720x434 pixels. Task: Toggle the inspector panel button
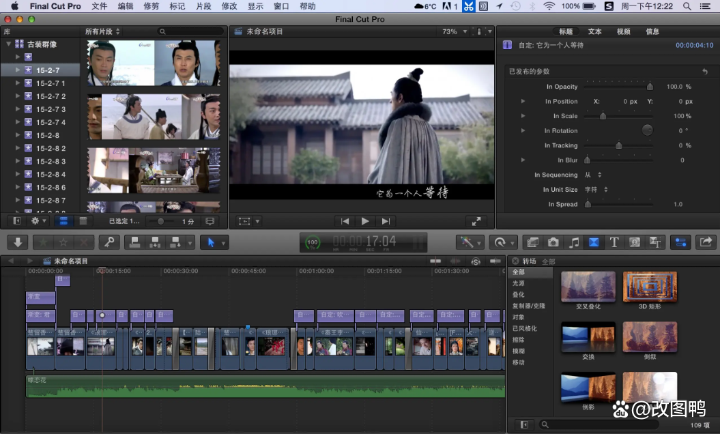680,242
